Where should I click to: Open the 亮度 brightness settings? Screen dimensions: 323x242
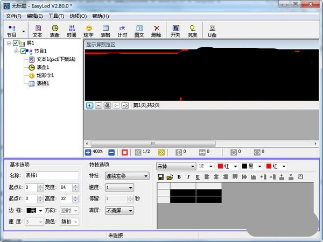click(x=192, y=31)
